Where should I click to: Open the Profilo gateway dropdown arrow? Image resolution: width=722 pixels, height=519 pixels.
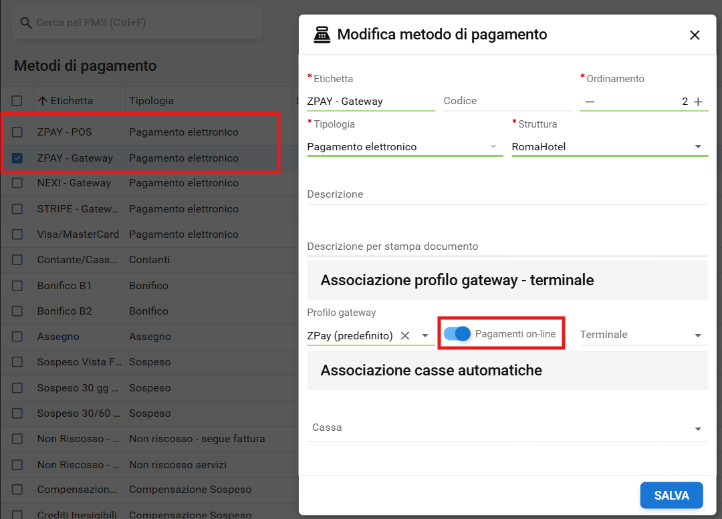point(425,335)
